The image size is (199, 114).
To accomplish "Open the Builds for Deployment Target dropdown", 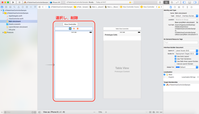I will click(186, 54).
